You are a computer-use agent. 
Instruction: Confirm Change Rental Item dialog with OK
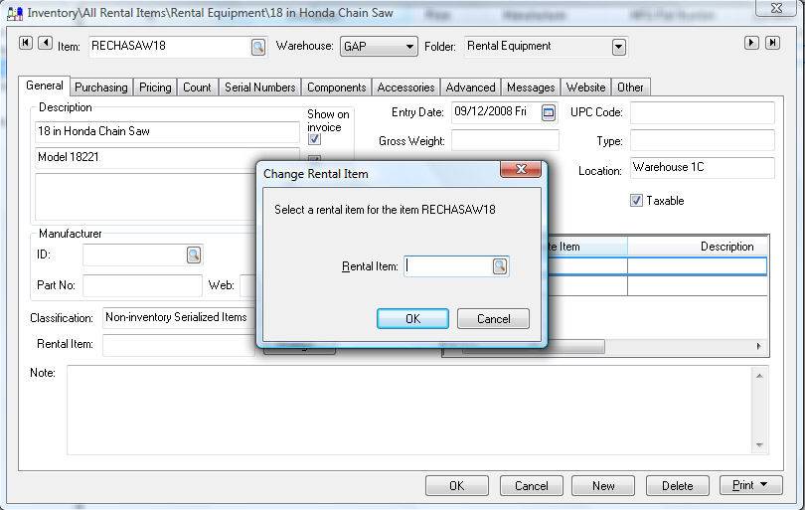pos(412,319)
